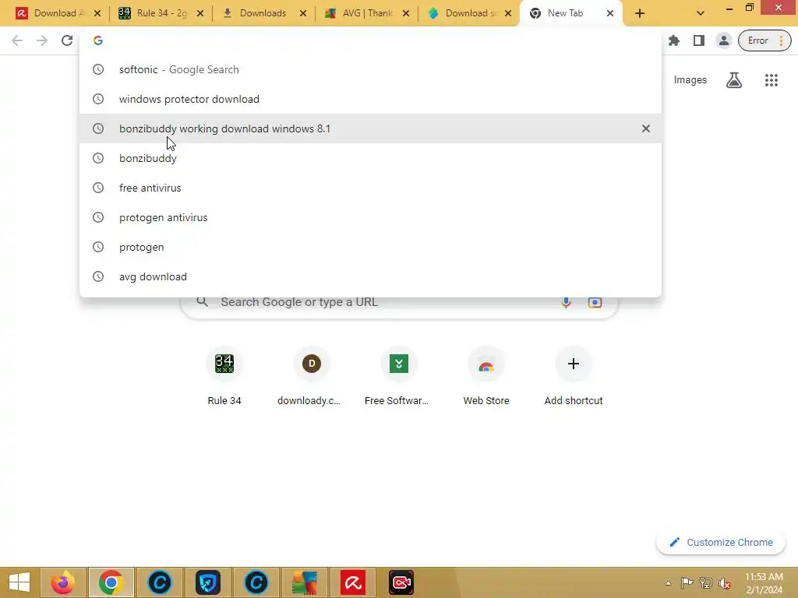Choose the free antivirus suggestion
The image size is (798, 598).
pyautogui.click(x=370, y=188)
